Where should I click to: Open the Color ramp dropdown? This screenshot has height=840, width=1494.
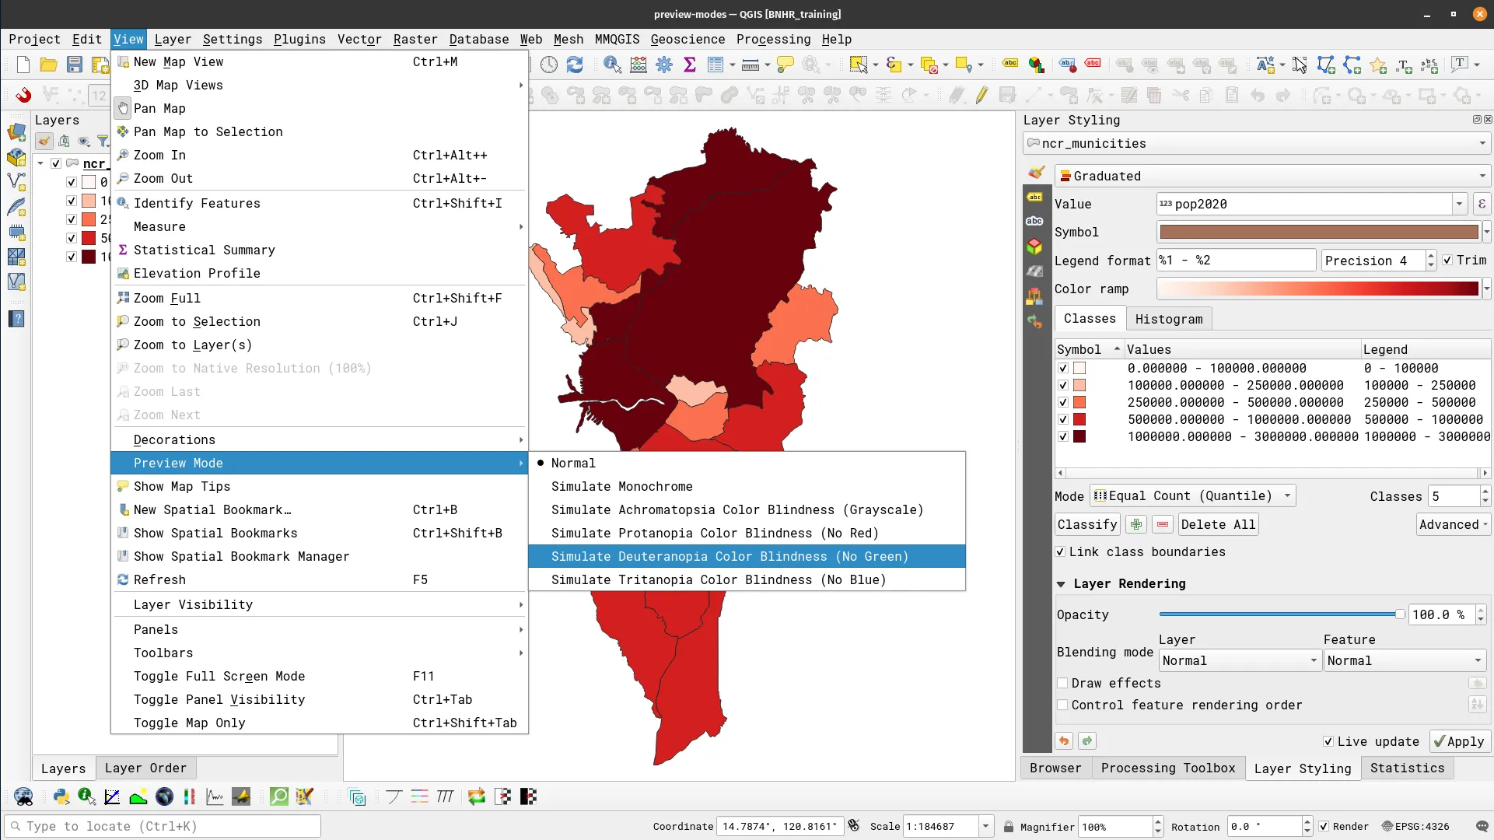tap(1485, 289)
